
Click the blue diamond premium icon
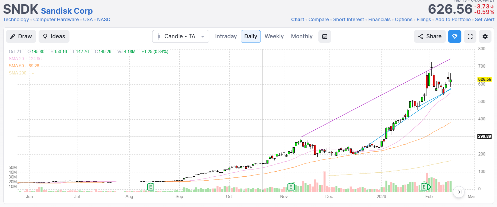tap(455, 36)
